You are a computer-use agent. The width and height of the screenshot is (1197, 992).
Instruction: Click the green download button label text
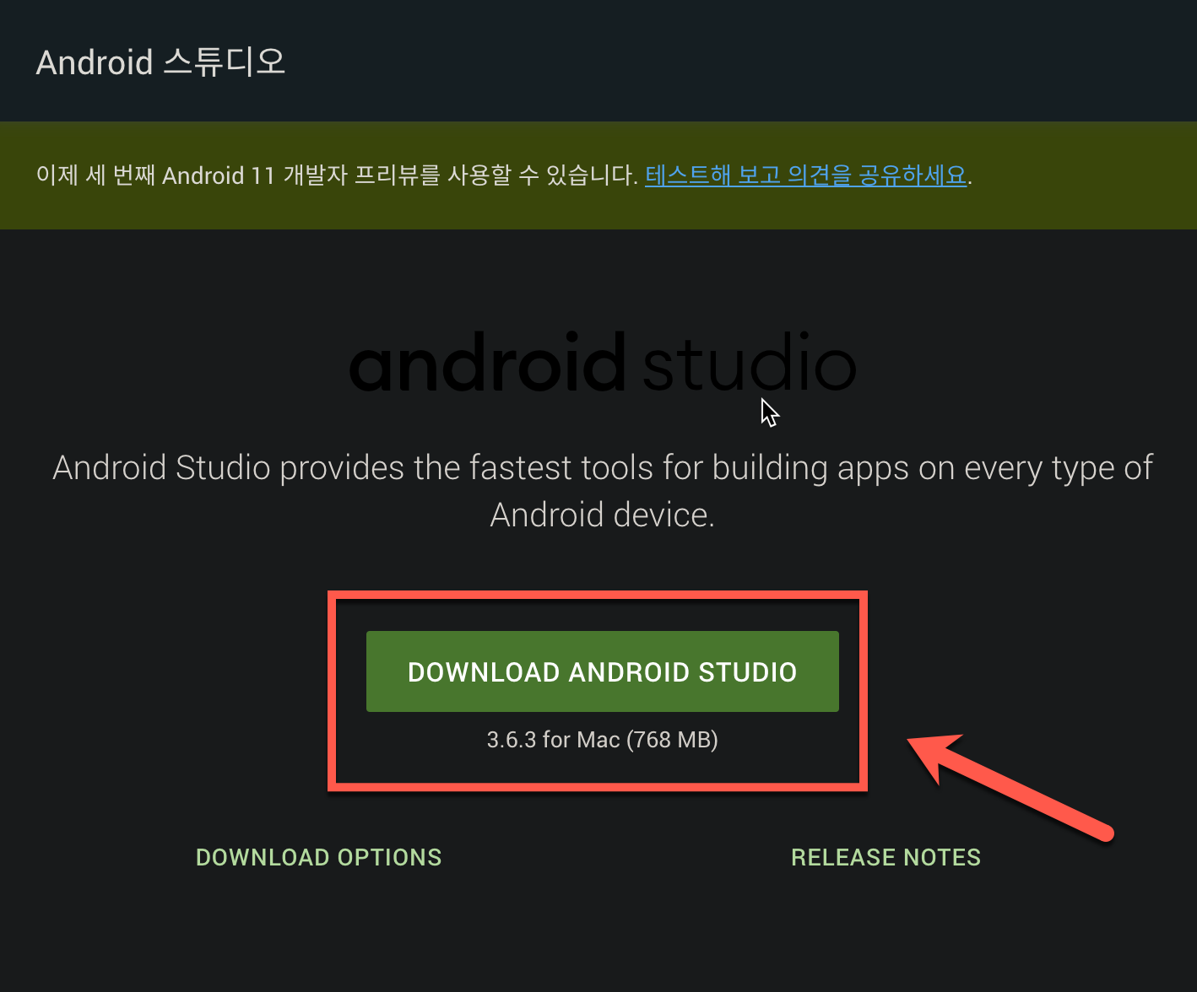click(601, 671)
